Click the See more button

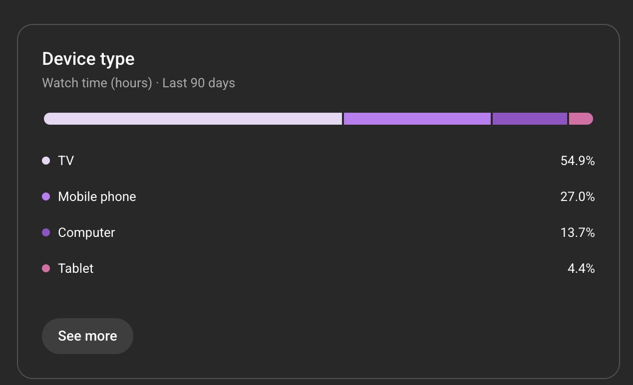[87, 336]
